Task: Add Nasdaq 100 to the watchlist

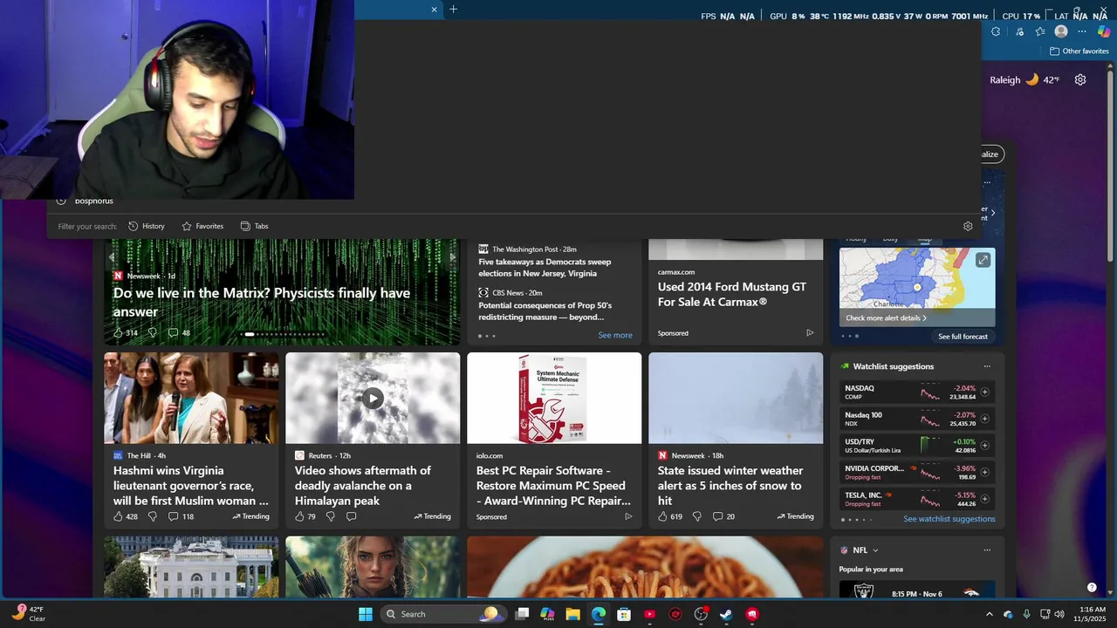Action: 984,419
